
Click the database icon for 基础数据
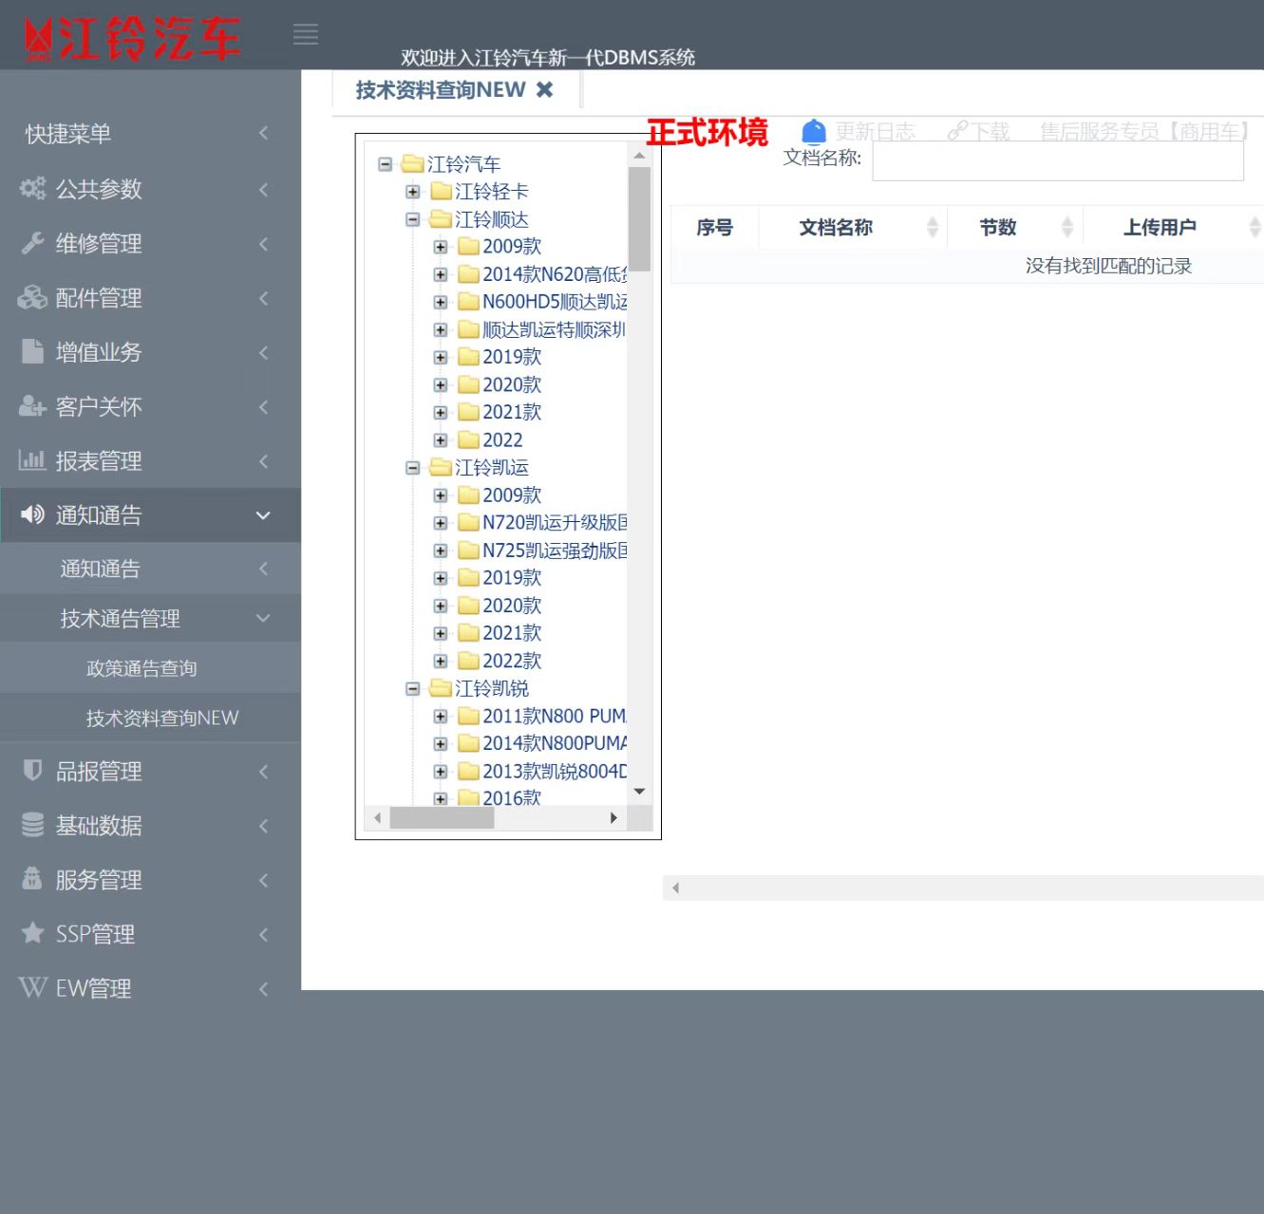pyautogui.click(x=33, y=825)
